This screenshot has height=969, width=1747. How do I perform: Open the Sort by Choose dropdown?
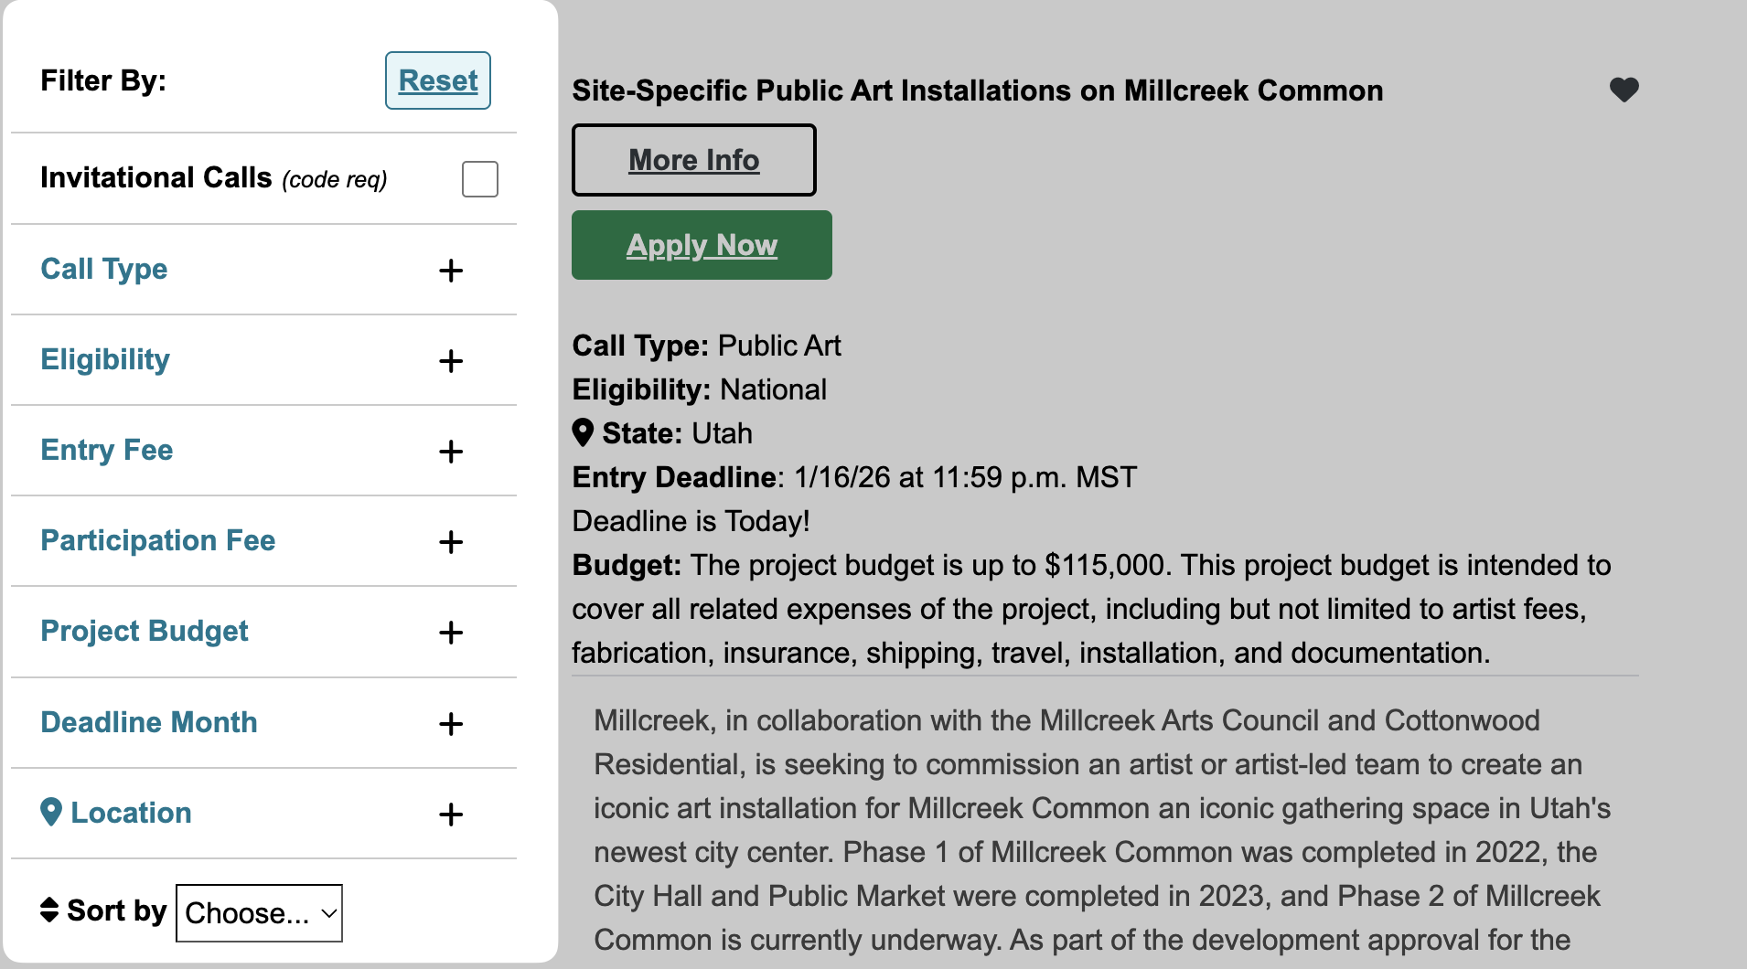(259, 912)
